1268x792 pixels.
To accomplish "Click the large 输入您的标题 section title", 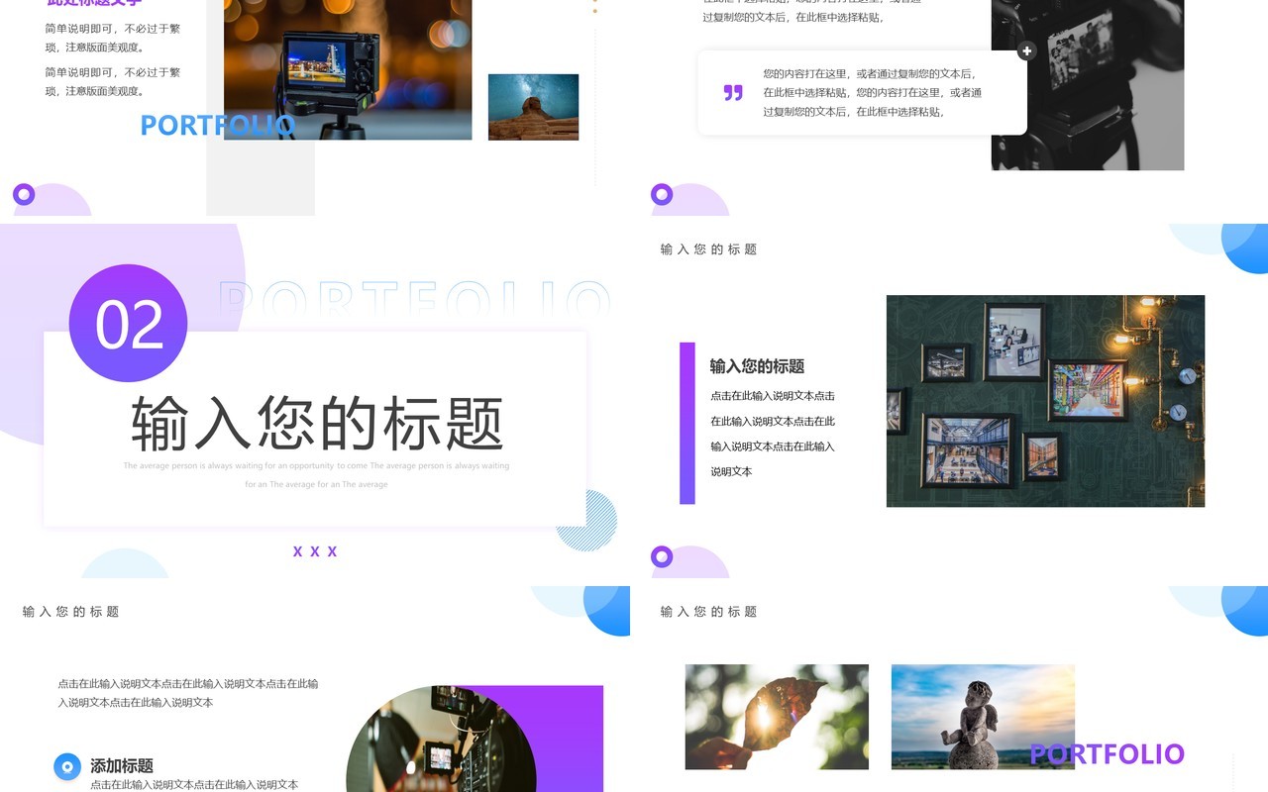I will click(317, 424).
